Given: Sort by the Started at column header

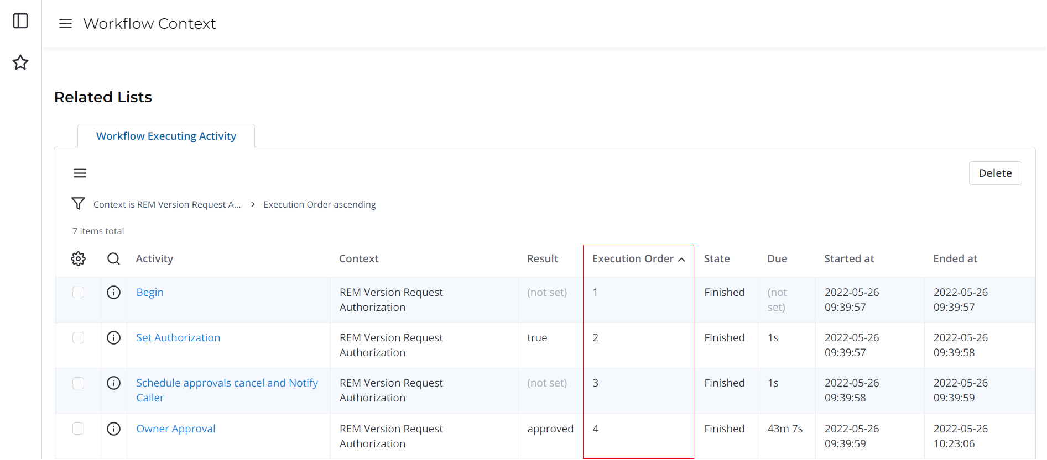Looking at the screenshot, I should 848,258.
